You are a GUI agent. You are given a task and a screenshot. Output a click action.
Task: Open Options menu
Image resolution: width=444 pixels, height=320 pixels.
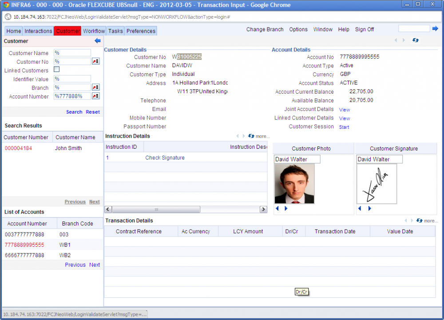click(298, 29)
